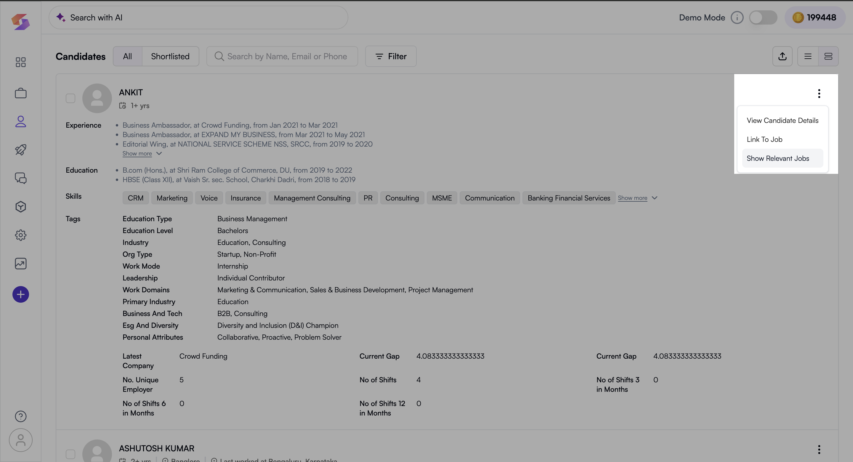The height and width of the screenshot is (462, 853).
Task: Click the AI sparkle icon in search
Action: tap(61, 17)
